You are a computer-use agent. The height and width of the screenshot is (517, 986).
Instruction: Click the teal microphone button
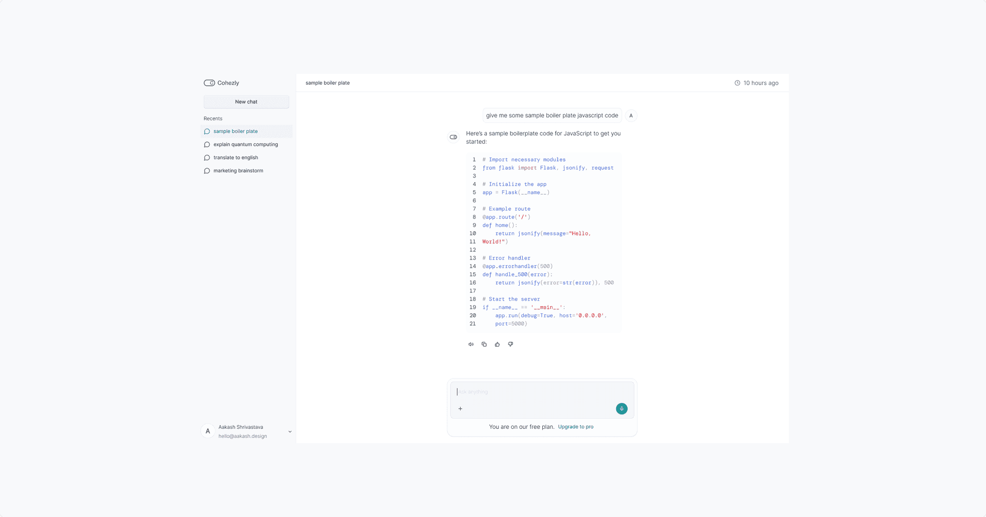(621, 409)
